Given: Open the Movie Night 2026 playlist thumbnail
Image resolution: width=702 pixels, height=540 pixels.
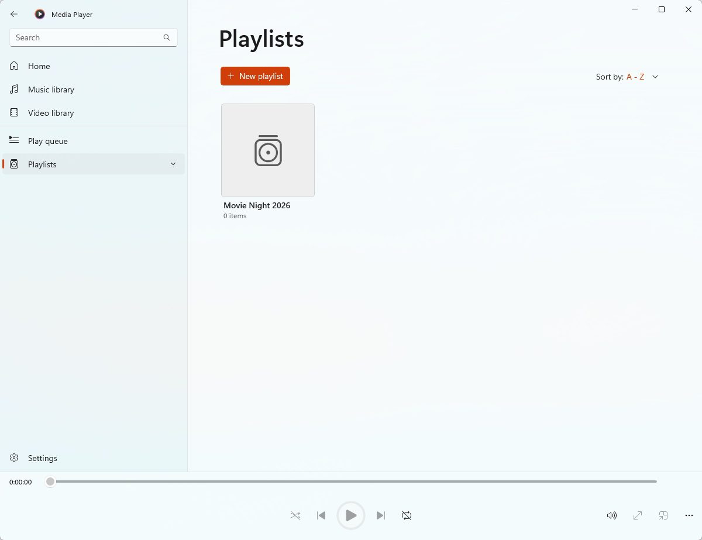Looking at the screenshot, I should click(268, 150).
